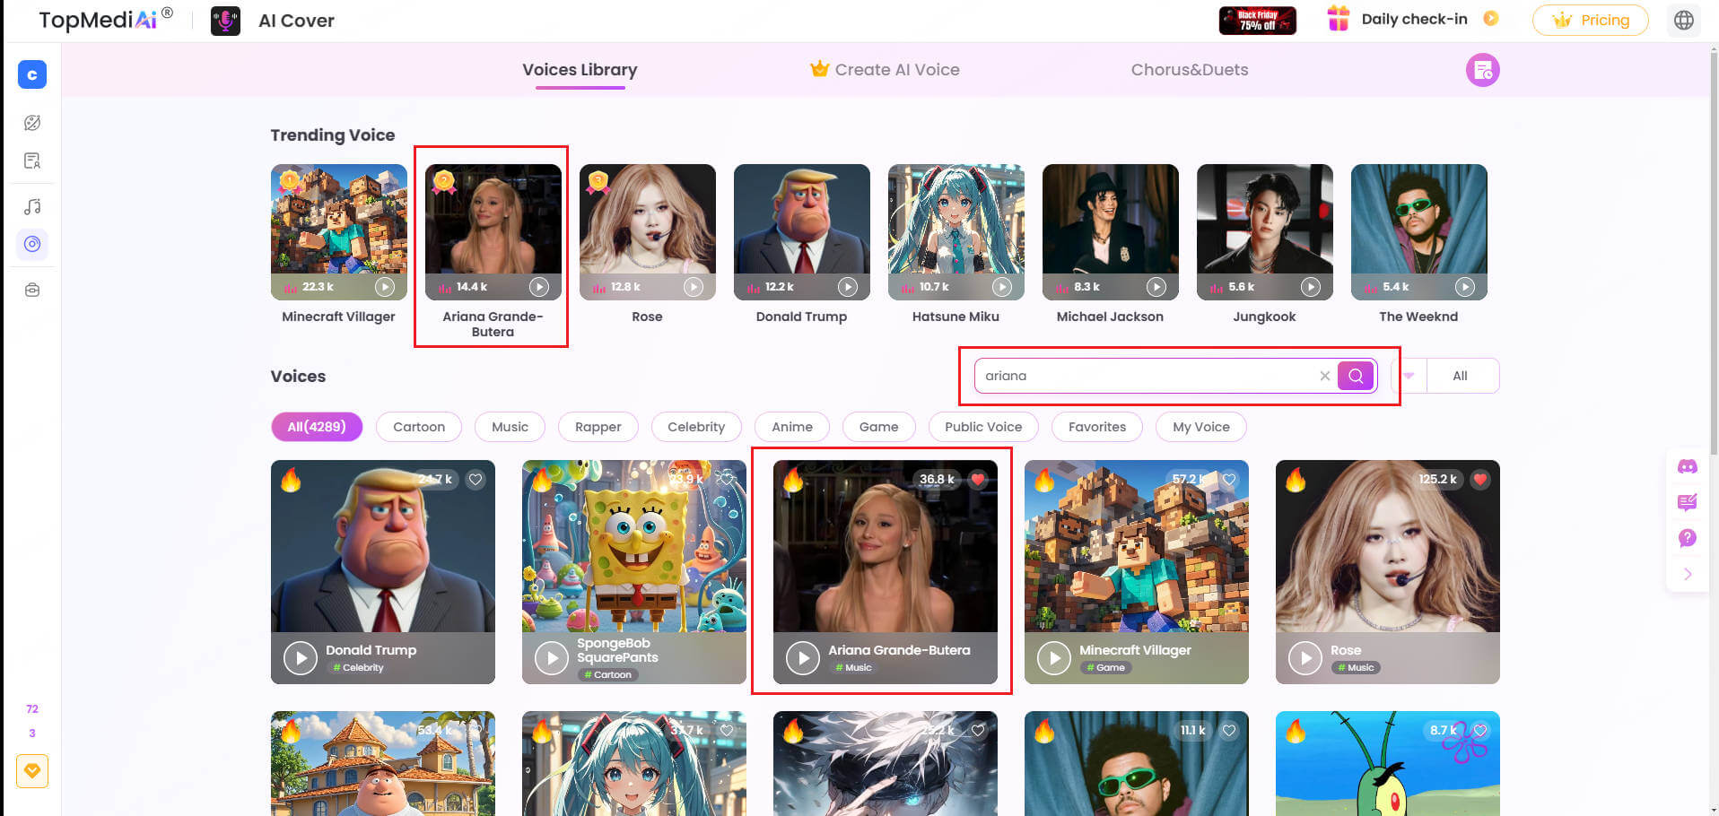Show My Voice category
This screenshot has width=1719, height=816.
click(1201, 427)
